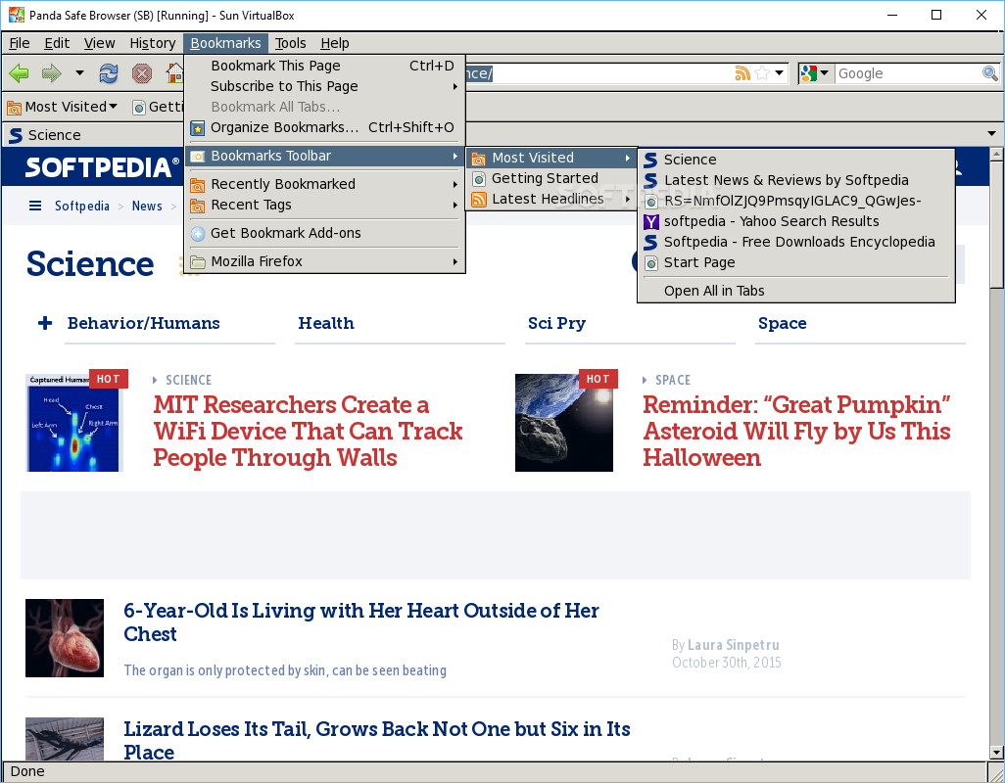Click the green Back arrow button
Viewport: 1005px width, 783px height.
coord(20,73)
